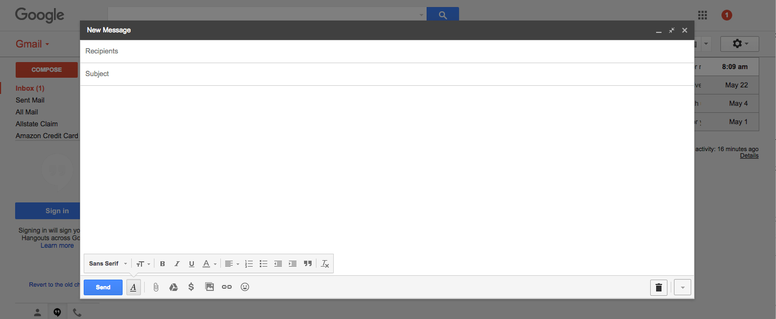Expand the text size dropdown

point(143,264)
